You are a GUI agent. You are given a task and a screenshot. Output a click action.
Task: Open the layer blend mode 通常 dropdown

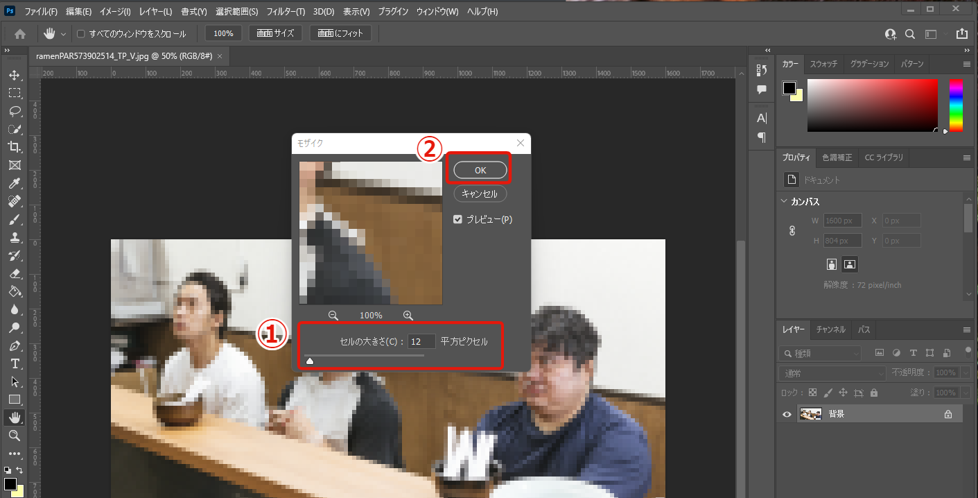pos(832,373)
